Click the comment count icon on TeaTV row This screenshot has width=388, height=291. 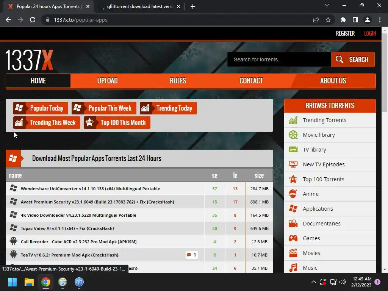click(192, 255)
